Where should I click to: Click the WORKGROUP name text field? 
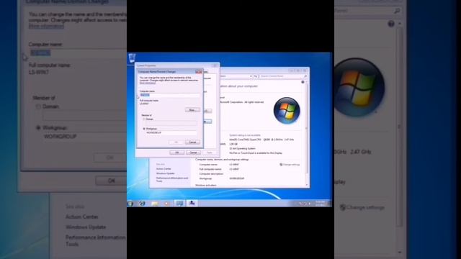(171, 132)
